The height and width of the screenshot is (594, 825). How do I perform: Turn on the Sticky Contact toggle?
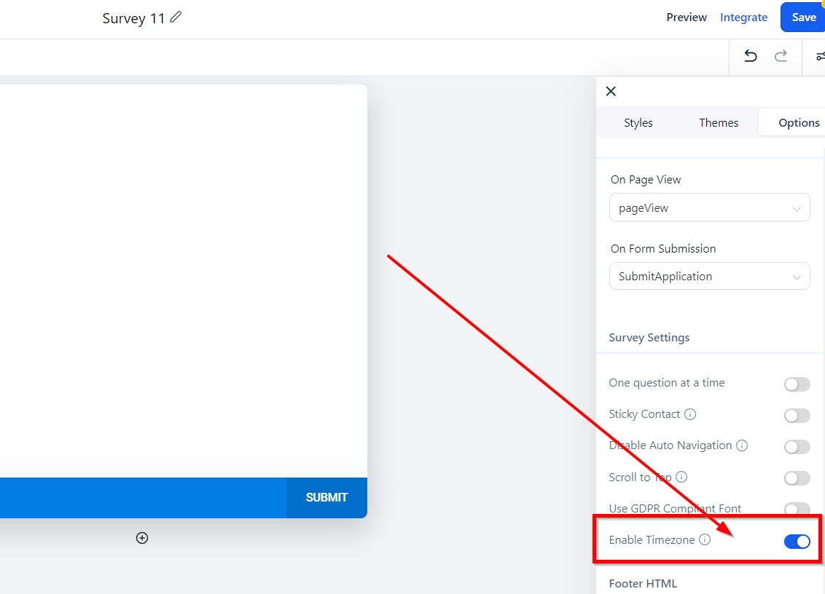(797, 416)
